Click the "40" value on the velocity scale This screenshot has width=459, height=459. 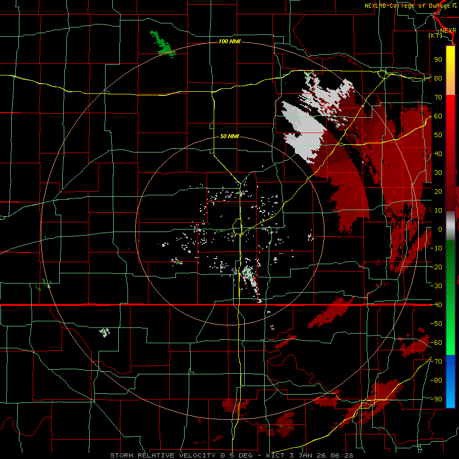[x=438, y=154]
